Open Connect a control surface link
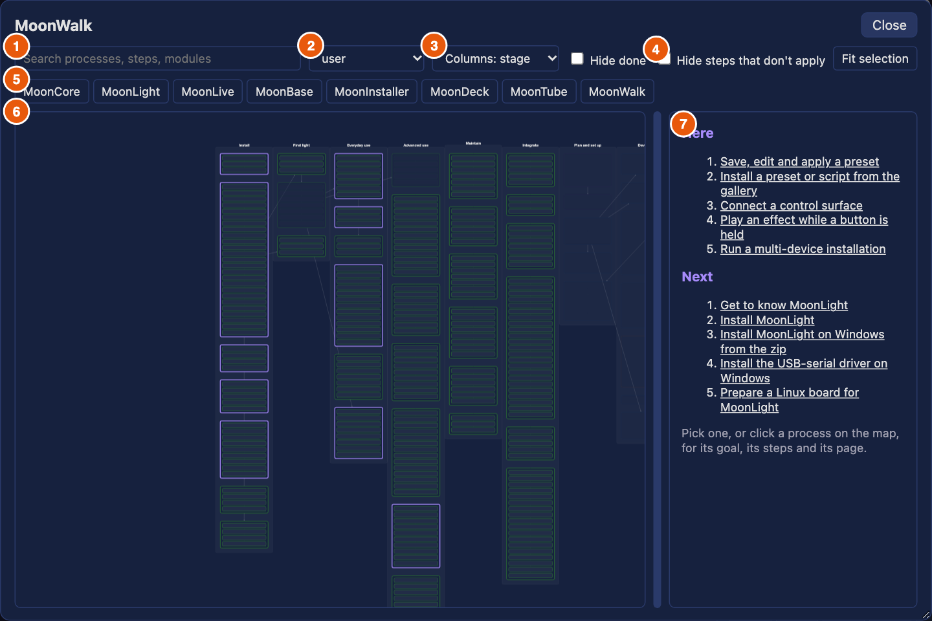This screenshot has height=621, width=932. click(791, 206)
